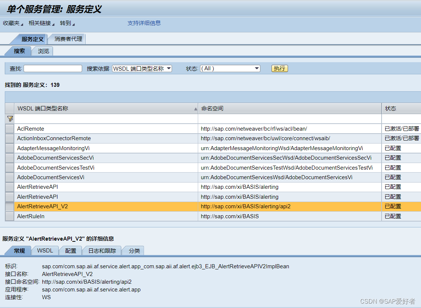
Task: Open the WSDL tab in details panel
Action: (x=45, y=251)
